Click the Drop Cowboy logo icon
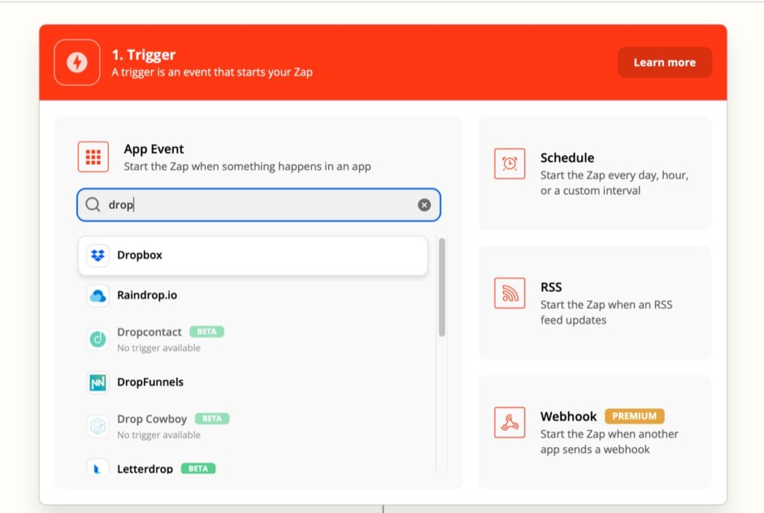 pyautogui.click(x=98, y=426)
